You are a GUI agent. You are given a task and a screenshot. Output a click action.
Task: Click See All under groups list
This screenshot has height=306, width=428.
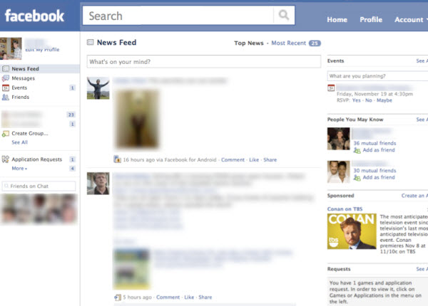pyautogui.click(x=20, y=142)
